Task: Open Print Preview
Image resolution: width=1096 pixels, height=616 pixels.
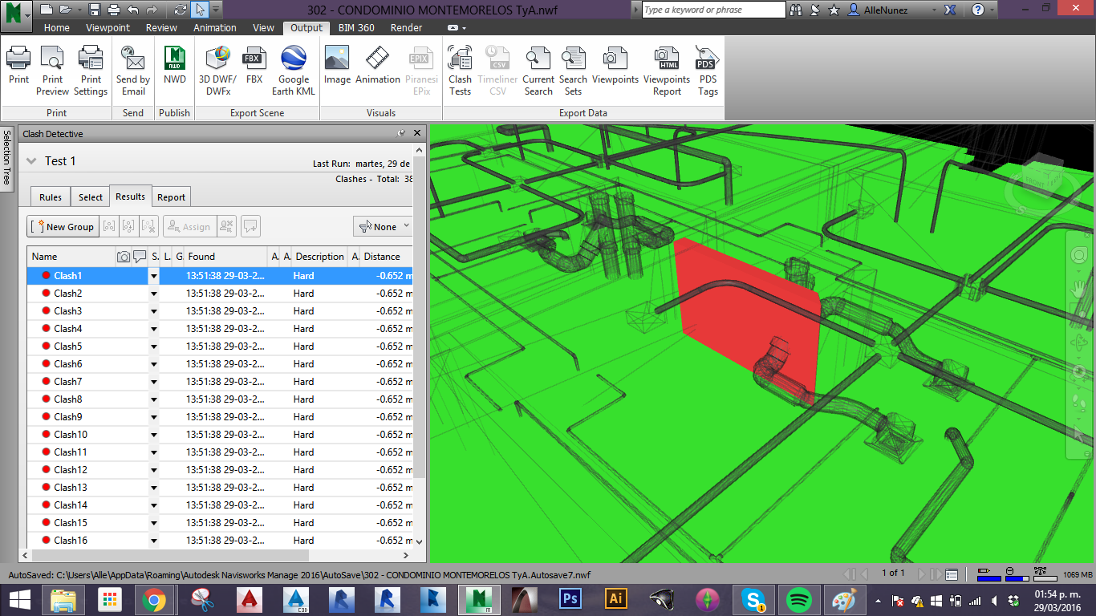Action: (52, 71)
